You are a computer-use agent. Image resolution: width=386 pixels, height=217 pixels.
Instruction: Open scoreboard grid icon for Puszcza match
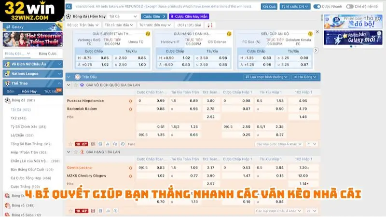point(93,144)
